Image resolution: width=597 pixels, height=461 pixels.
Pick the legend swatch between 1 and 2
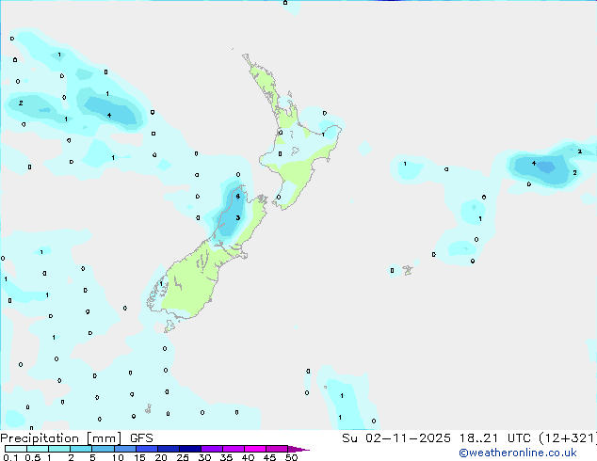(x=59, y=449)
